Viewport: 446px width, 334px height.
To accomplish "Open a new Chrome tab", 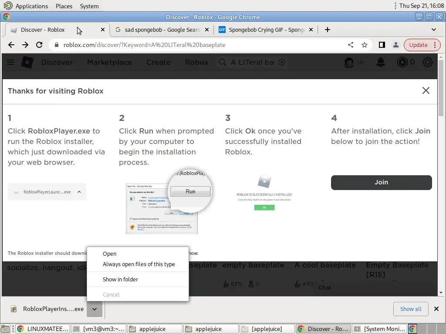I will pos(328,30).
